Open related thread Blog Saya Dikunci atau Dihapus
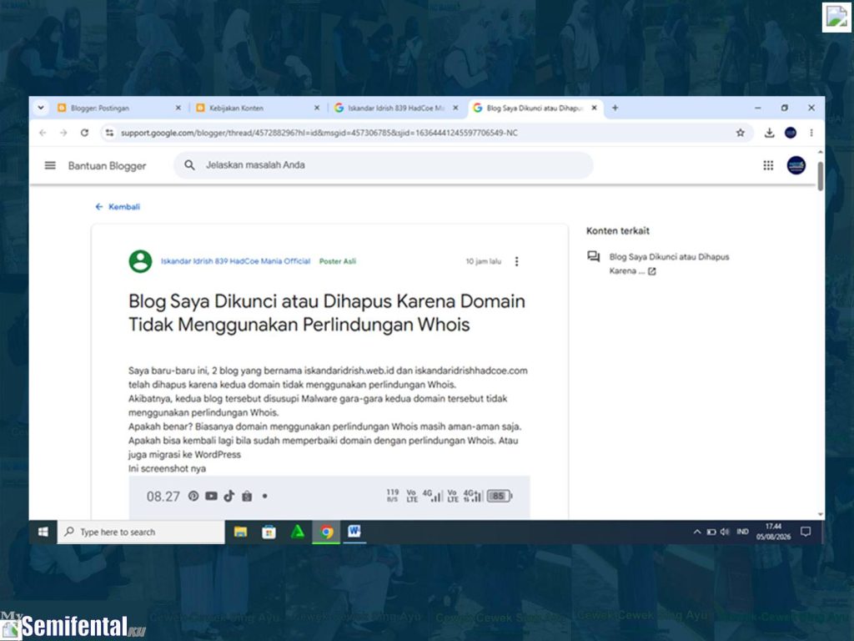Screen dimensions: 854x641 pyautogui.click(x=670, y=263)
